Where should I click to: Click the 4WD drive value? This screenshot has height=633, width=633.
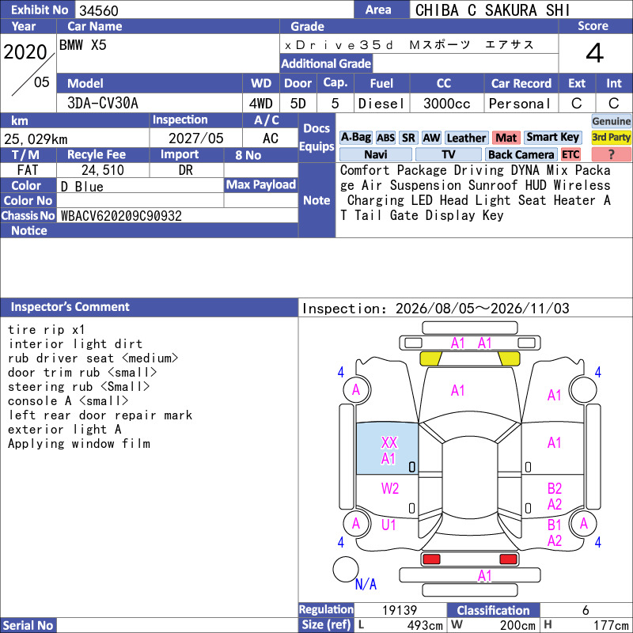(x=261, y=104)
